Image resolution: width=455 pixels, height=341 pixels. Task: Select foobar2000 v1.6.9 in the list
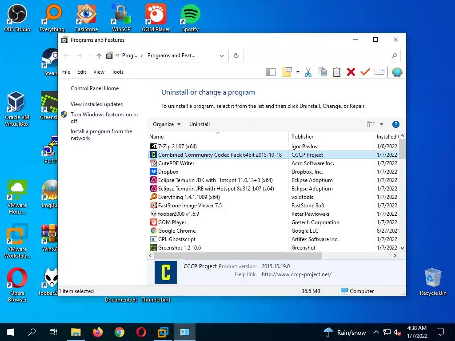pyautogui.click(x=273, y=214)
